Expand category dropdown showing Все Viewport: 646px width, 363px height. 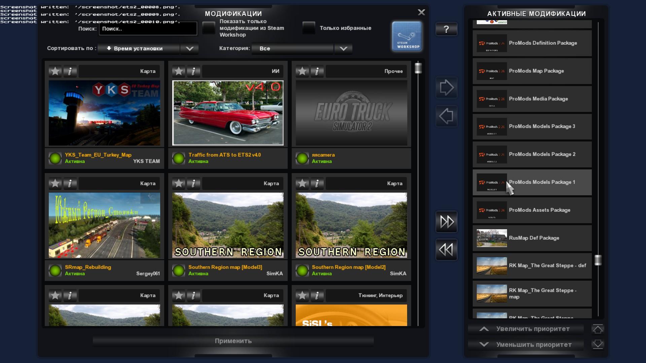coord(343,48)
